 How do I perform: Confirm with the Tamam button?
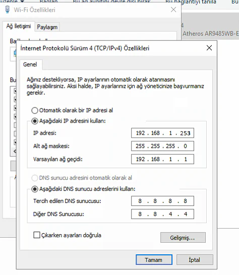pyautogui.click(x=154, y=260)
